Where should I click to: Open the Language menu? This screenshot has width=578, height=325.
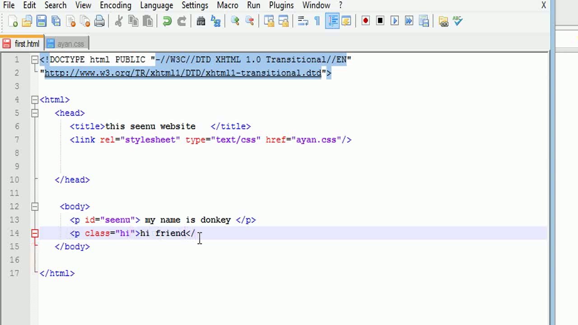(157, 5)
